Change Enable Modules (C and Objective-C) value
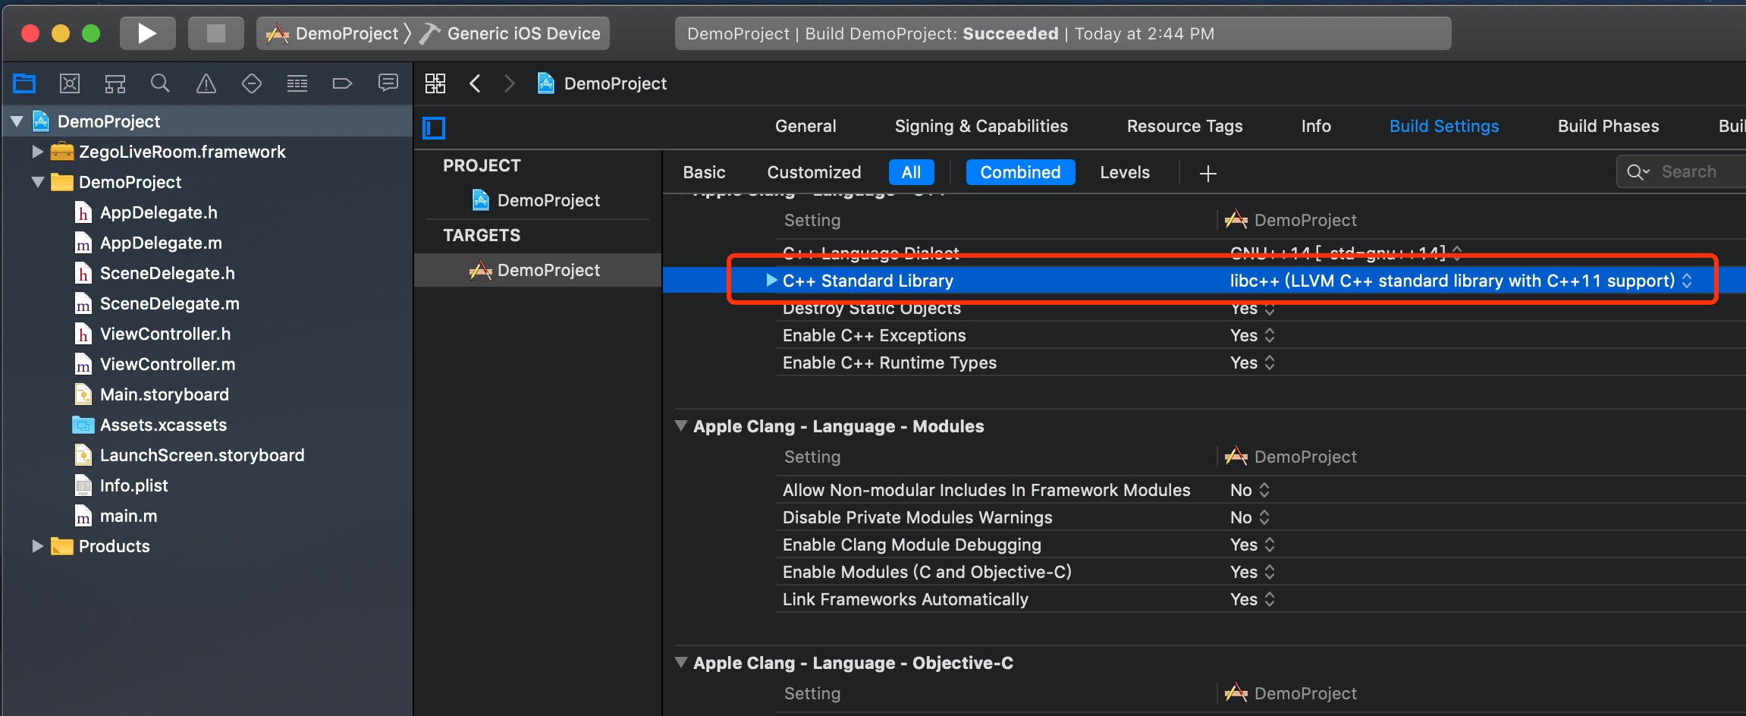The height and width of the screenshot is (716, 1746). [1253, 572]
